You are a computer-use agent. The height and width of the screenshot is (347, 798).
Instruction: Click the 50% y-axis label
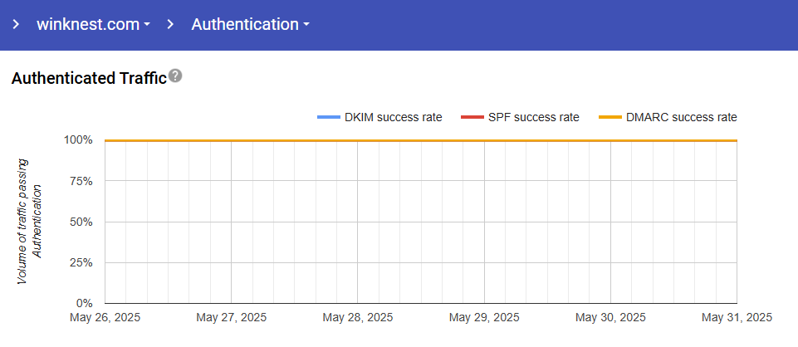click(x=81, y=222)
